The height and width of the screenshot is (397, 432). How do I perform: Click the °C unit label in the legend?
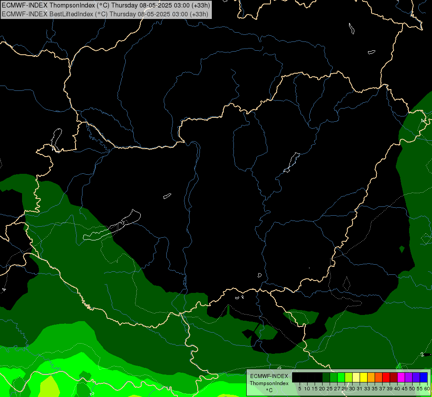270,390
